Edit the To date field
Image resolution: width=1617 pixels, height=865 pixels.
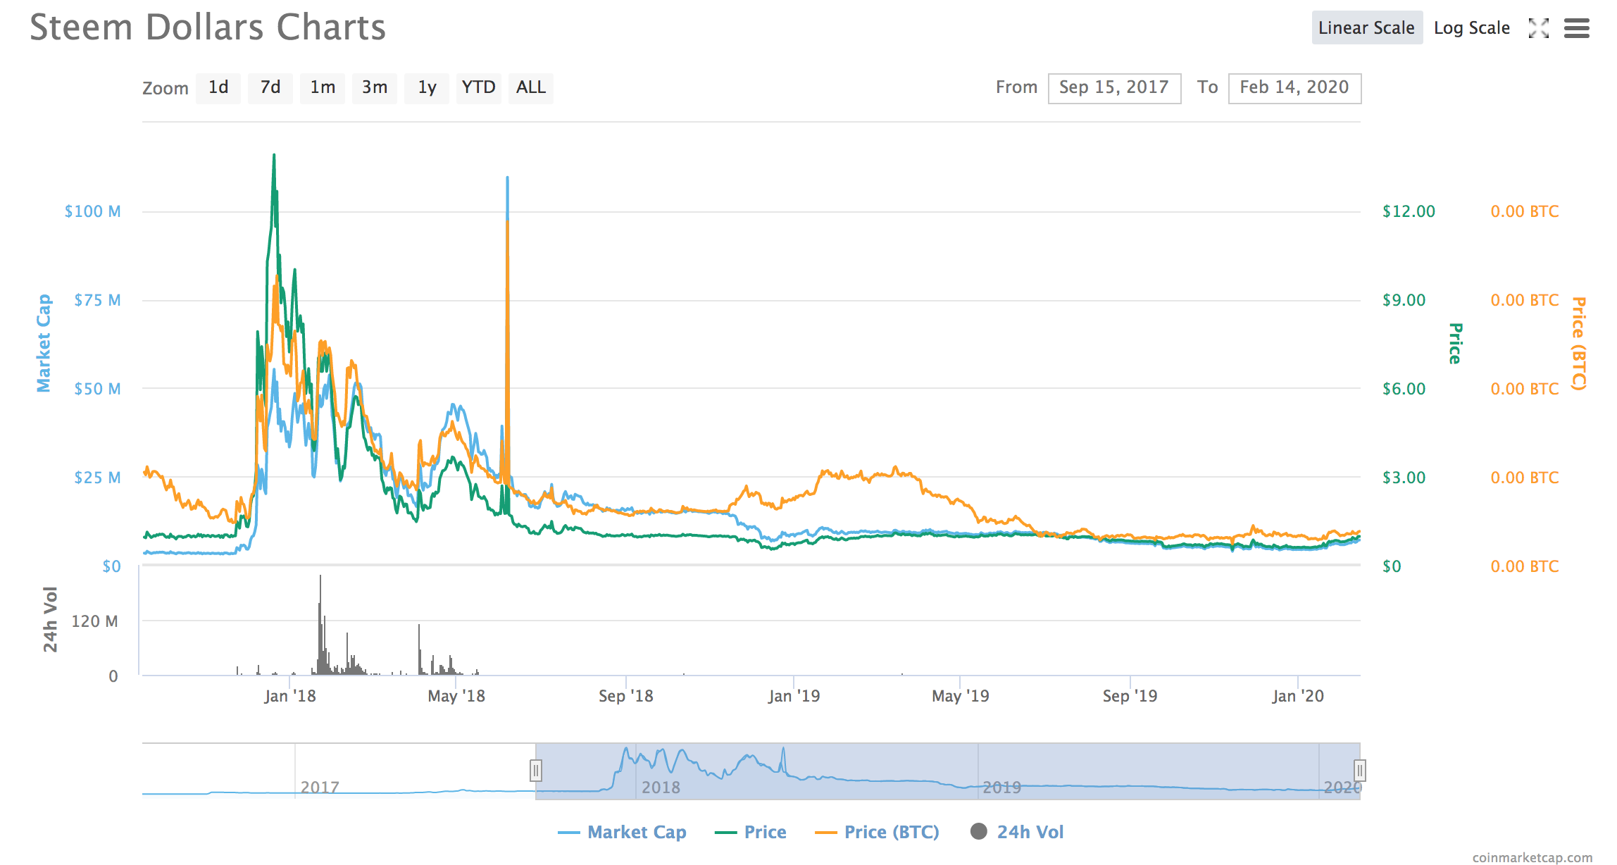point(1294,88)
